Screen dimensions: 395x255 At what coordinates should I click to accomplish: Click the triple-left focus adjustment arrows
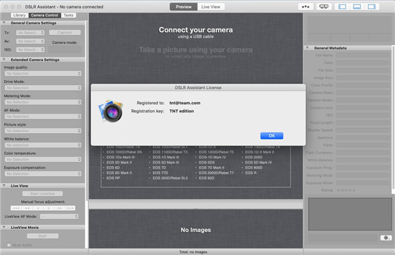[16, 208]
